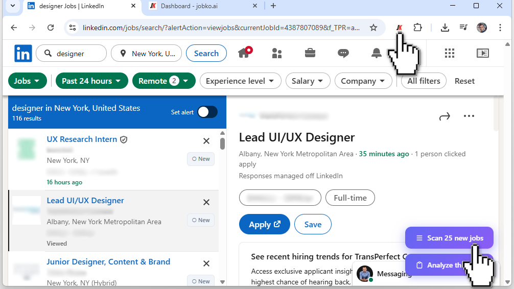The width and height of the screenshot is (514, 289).
Task: Toggle New marker on Lead UI/UX Designer
Action: pyautogui.click(x=201, y=220)
